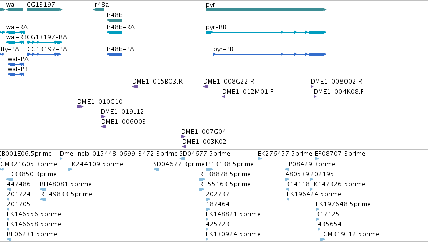This screenshot has width=428, height=242.
Task: Select the RH48081.5prime EST
Action: pos(43,189)
